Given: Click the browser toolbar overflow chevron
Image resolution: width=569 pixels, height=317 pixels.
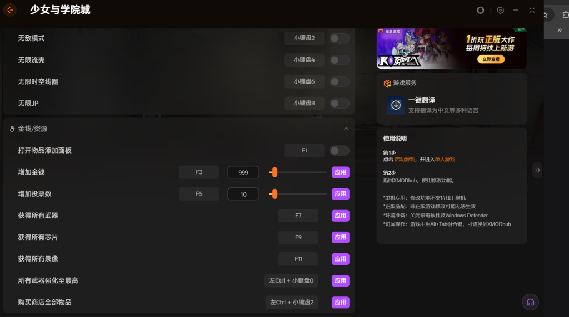Looking at the screenshot, I should click(560, 30).
